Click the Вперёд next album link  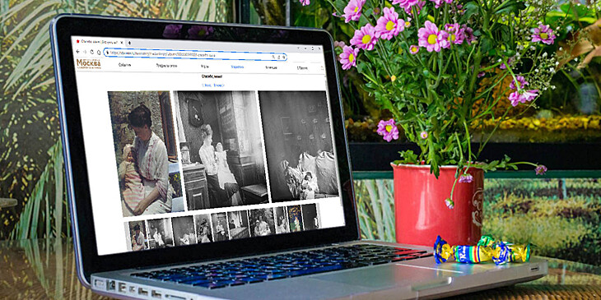click(219, 85)
